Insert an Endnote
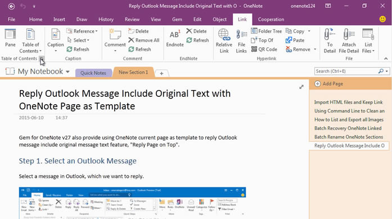 (175, 38)
